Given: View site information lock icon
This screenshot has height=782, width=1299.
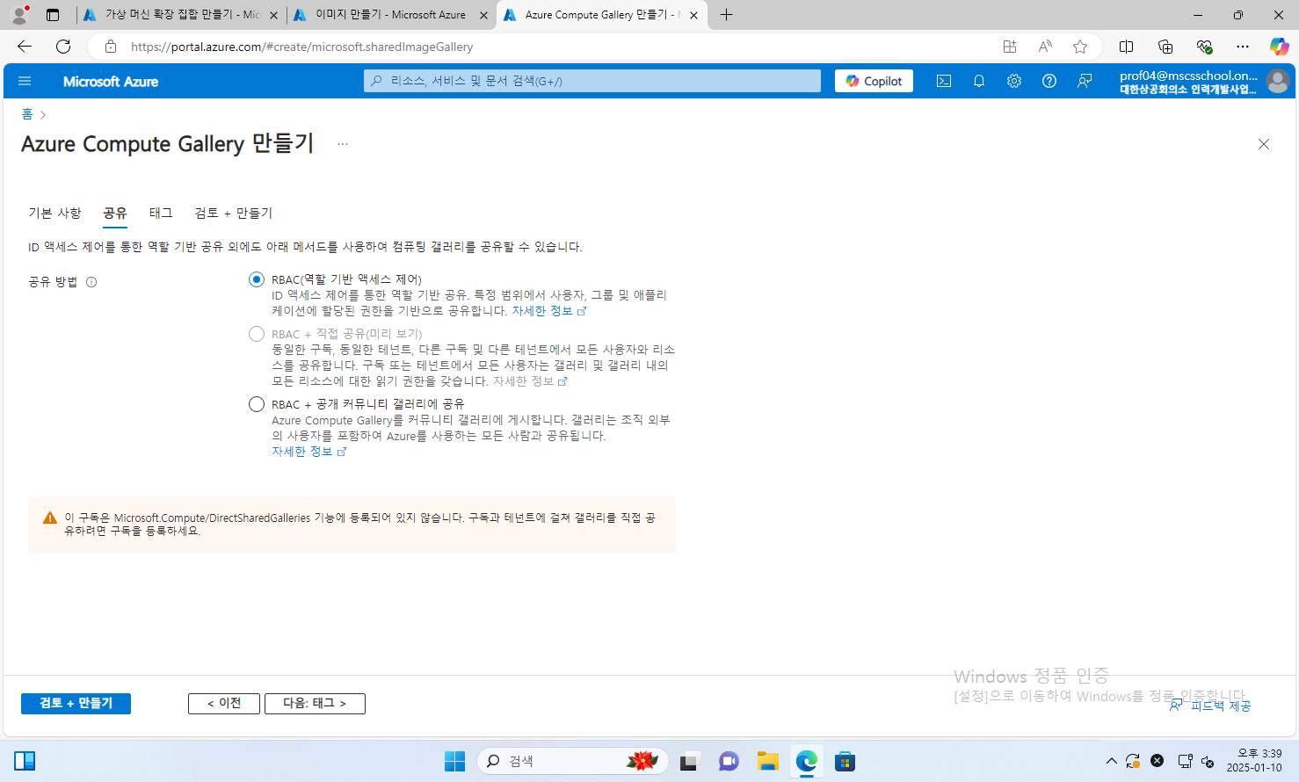Looking at the screenshot, I should (111, 47).
